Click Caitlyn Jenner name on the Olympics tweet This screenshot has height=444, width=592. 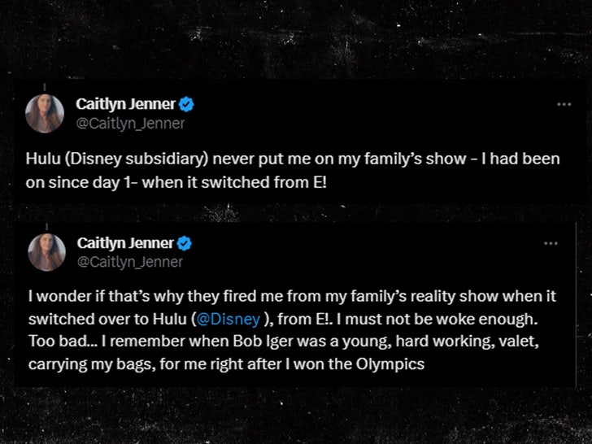pyautogui.click(x=126, y=243)
